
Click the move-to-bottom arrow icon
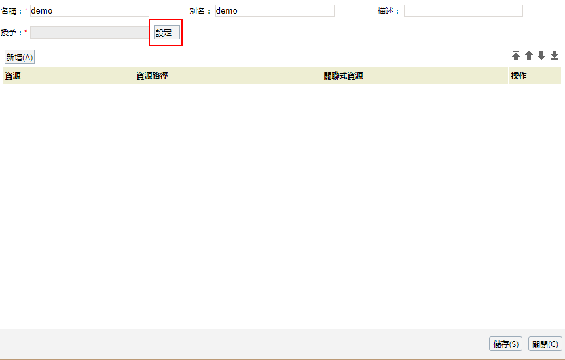coord(555,56)
